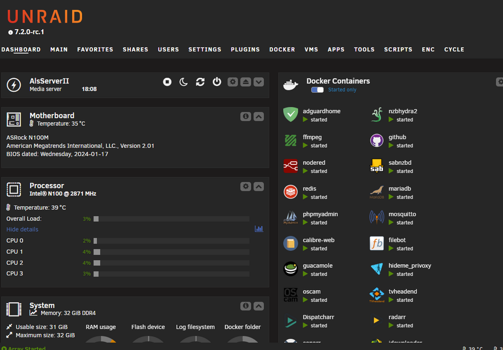503x350 pixels.
Task: Click the sabnzbd container icon
Action: [x=377, y=166]
